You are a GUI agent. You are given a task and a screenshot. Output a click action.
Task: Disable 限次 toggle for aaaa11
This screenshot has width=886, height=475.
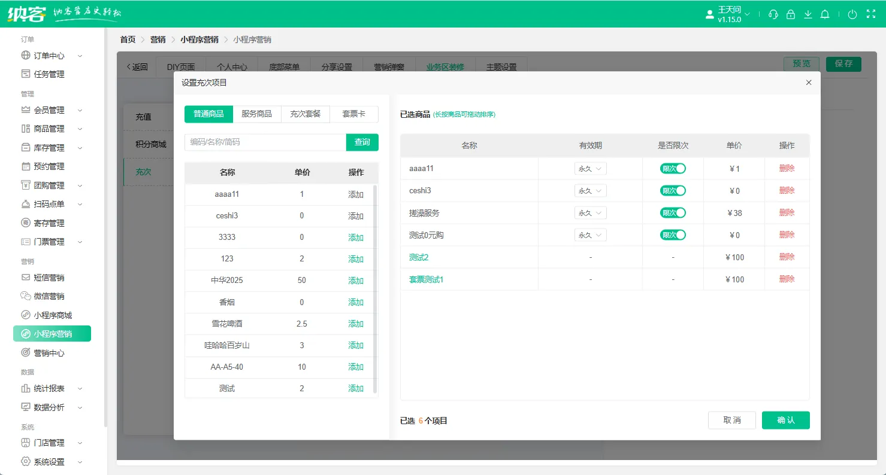pyautogui.click(x=673, y=168)
